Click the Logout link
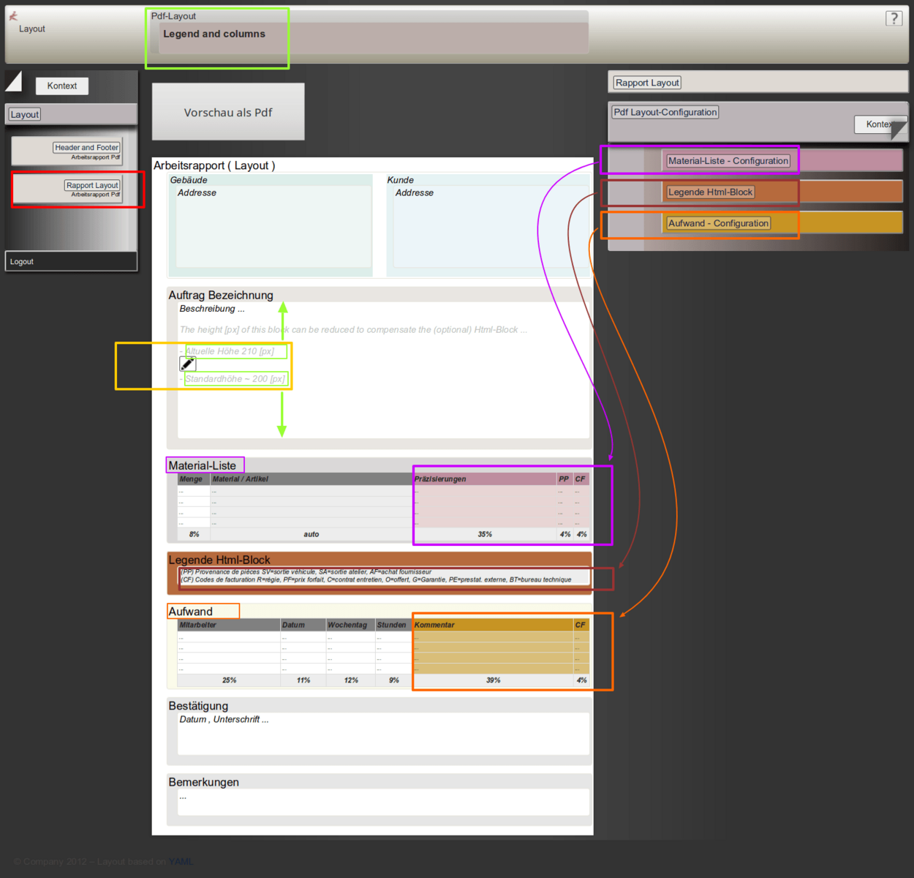The height and width of the screenshot is (878, 914). coord(22,262)
